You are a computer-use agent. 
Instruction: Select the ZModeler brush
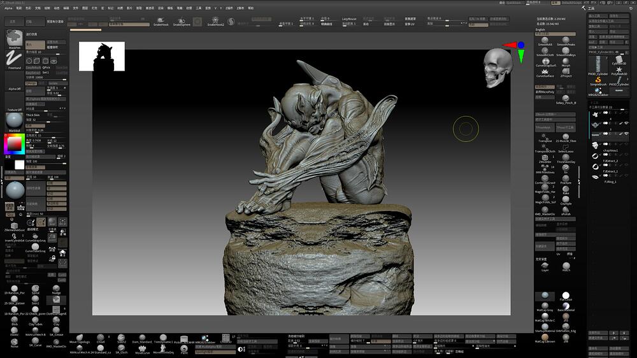click(545, 159)
